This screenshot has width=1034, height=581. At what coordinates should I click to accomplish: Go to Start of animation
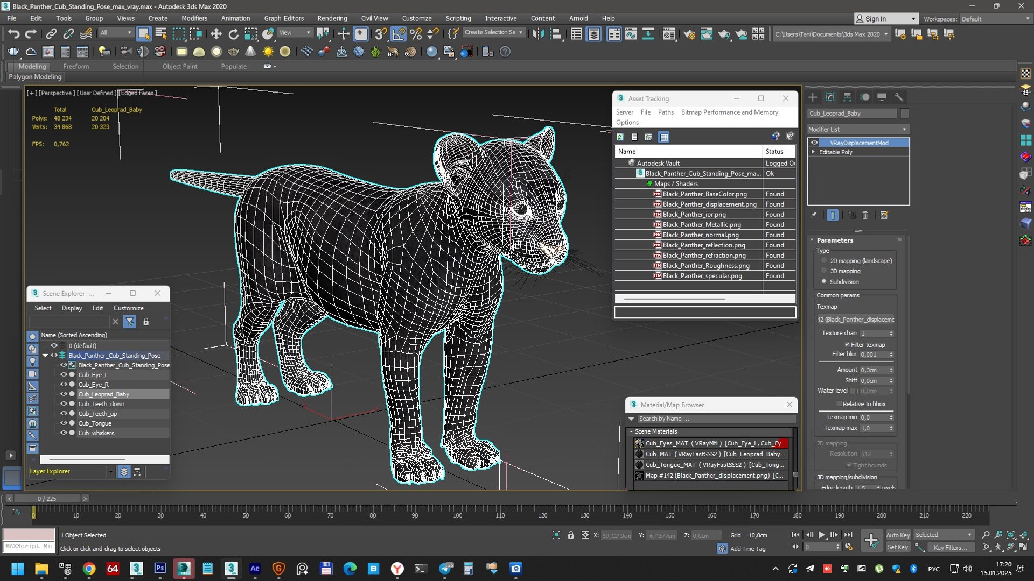[x=795, y=535]
